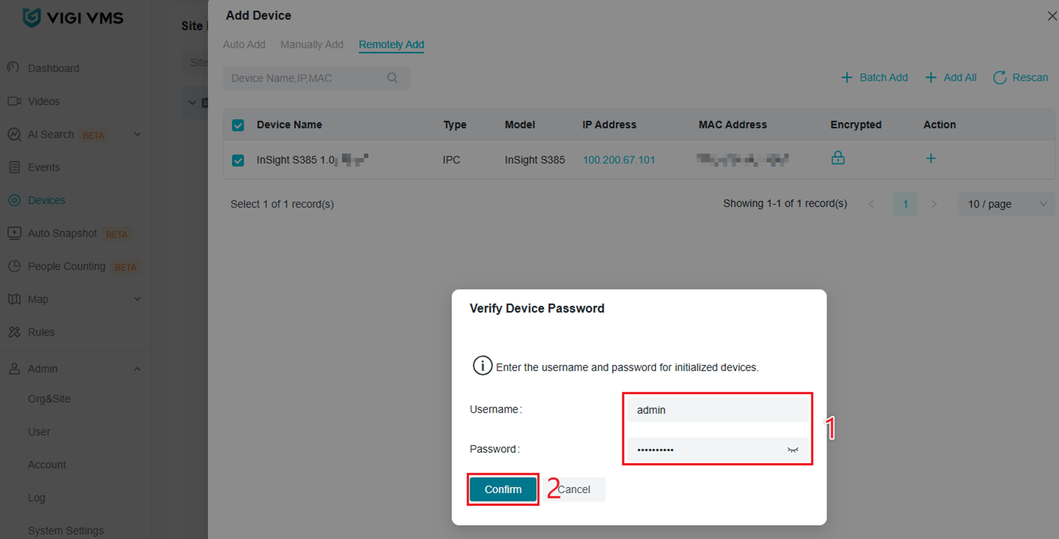Go to the next results page arrow
This screenshot has height=539, width=1059.
point(934,204)
